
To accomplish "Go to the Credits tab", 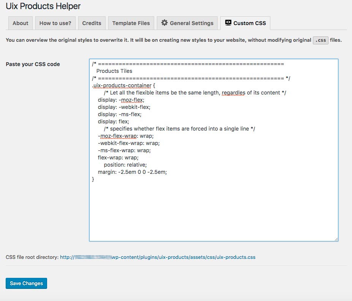I will 92,23.
